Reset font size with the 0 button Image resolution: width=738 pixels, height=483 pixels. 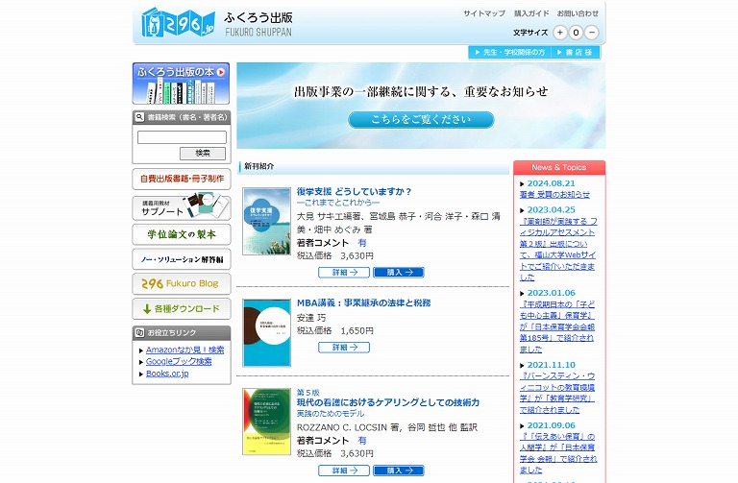pyautogui.click(x=577, y=33)
